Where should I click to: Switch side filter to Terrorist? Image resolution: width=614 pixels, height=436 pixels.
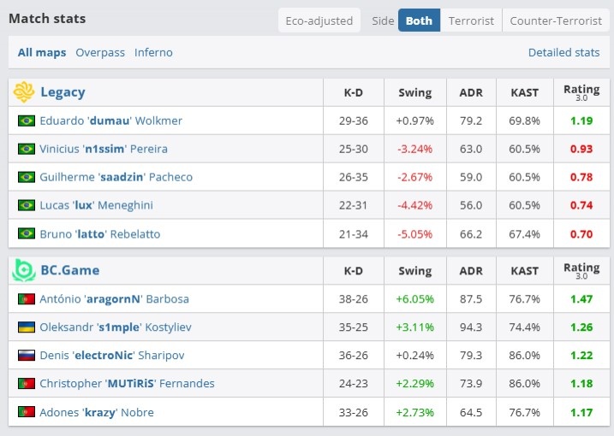[x=470, y=21]
